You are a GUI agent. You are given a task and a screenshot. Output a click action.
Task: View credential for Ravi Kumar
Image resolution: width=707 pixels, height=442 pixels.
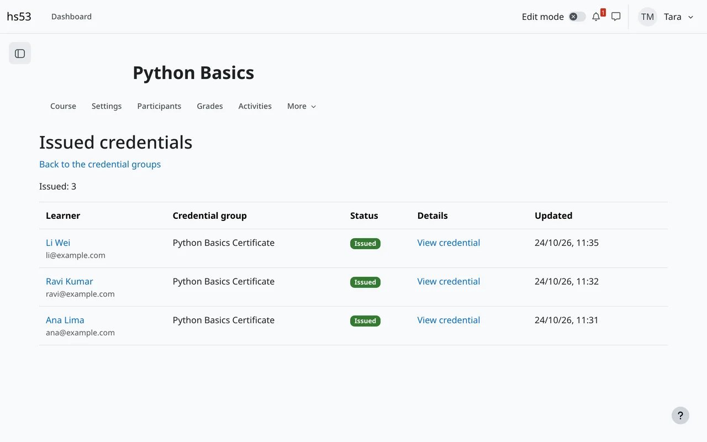(449, 281)
